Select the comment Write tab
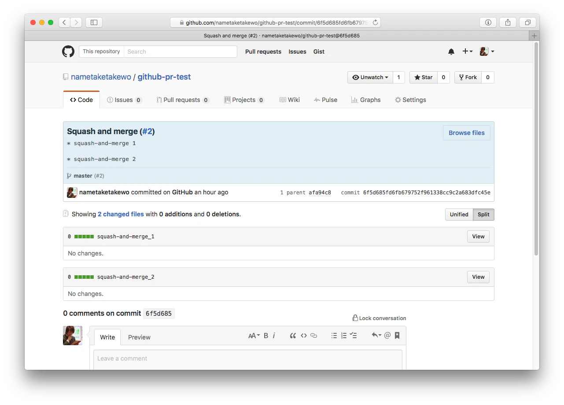The width and height of the screenshot is (564, 405). pyautogui.click(x=107, y=337)
